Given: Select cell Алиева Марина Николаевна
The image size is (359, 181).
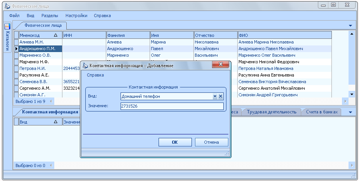Looking at the screenshot, I should (285, 42).
